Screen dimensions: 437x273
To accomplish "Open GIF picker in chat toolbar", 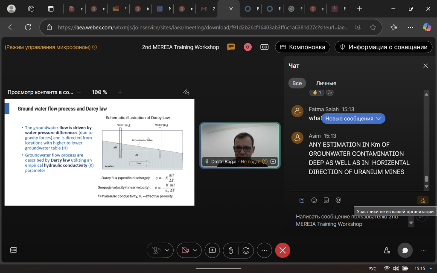I will (x=326, y=200).
